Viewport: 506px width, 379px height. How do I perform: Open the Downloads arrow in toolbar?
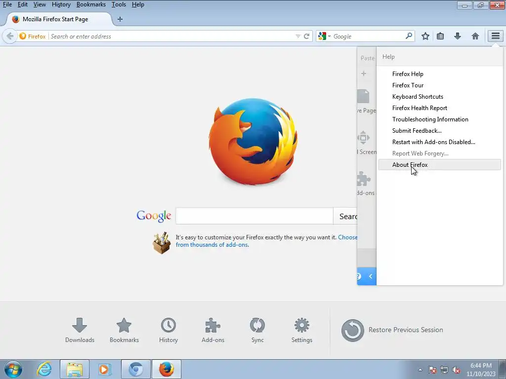coord(457,36)
